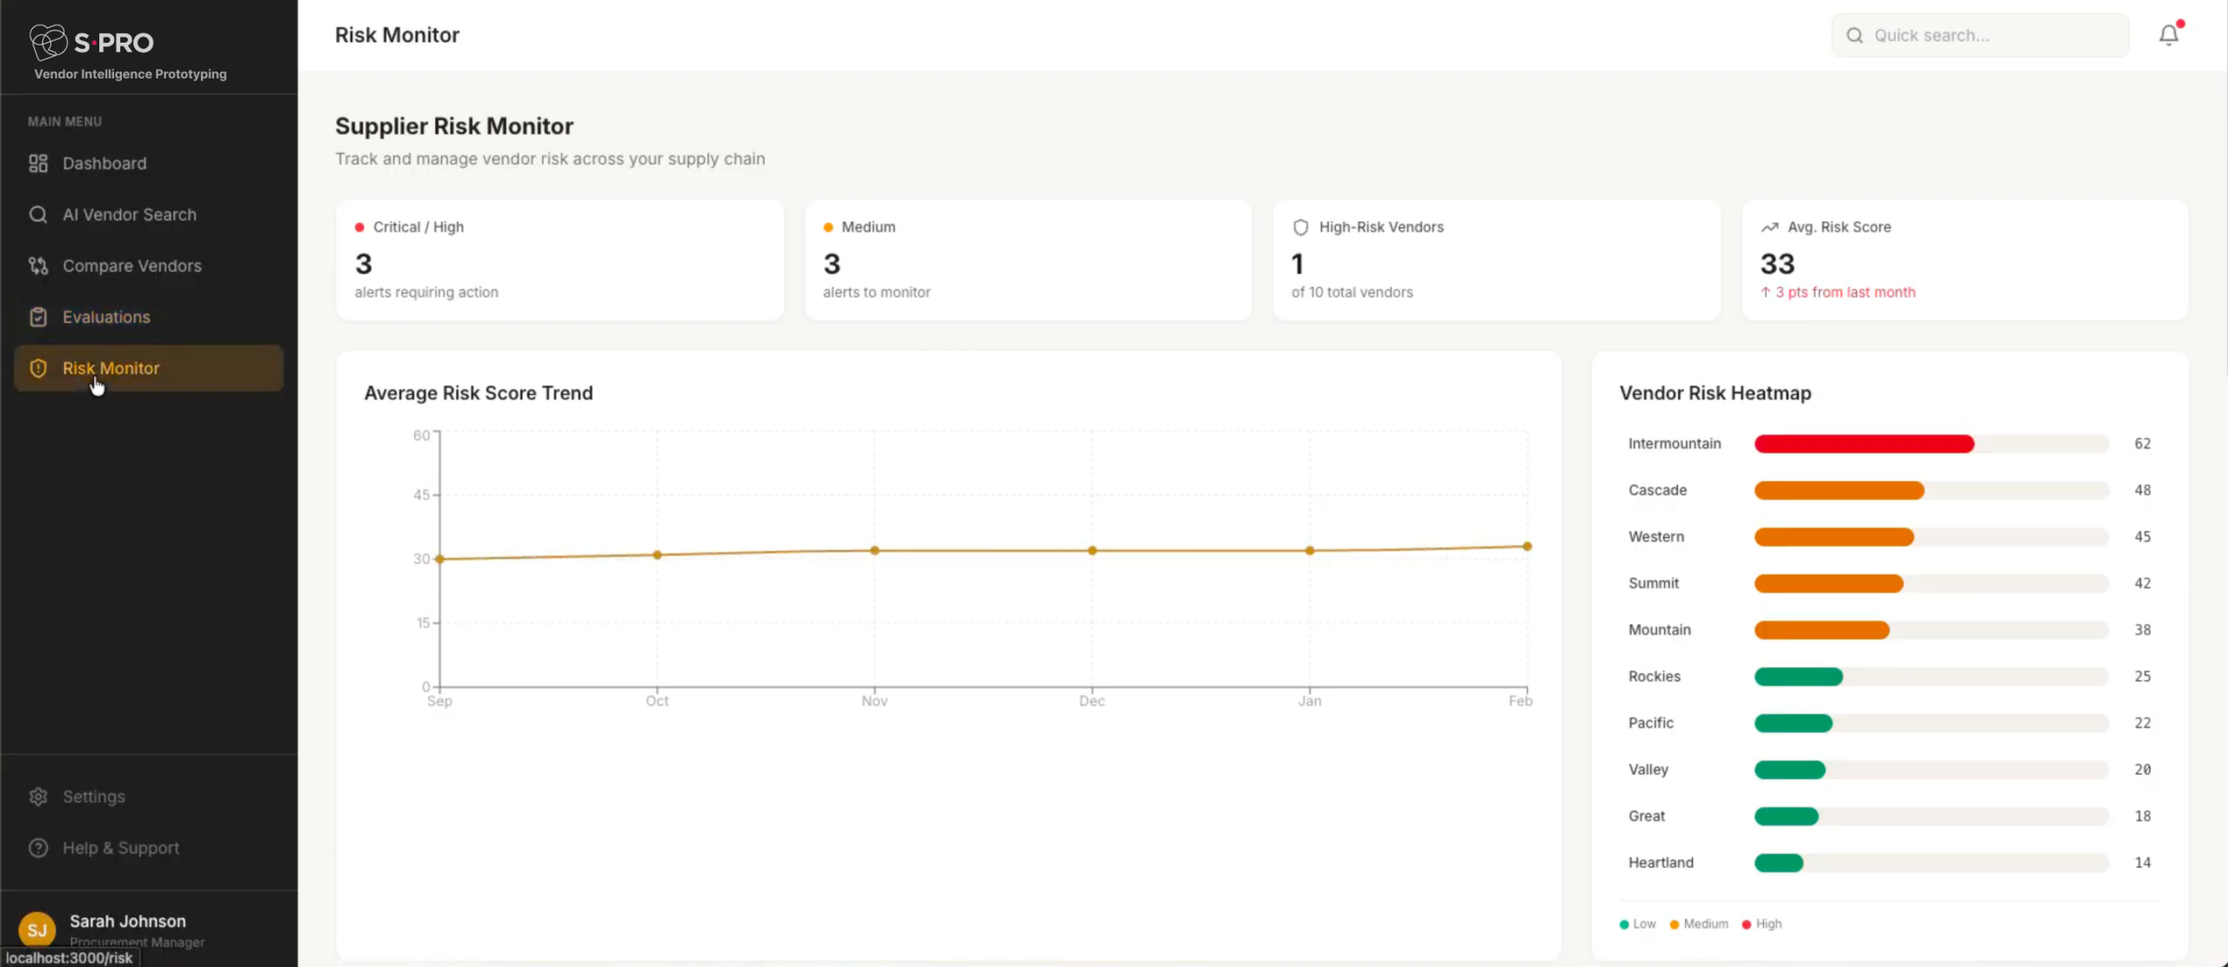Click the S-PRO logo icon
The image size is (2228, 967).
(x=48, y=41)
